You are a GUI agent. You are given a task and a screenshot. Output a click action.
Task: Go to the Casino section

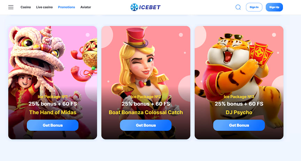click(x=26, y=7)
